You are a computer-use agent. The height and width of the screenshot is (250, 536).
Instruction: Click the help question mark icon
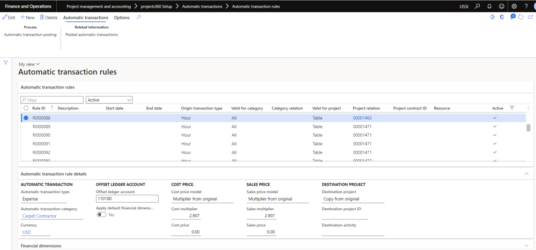[x=526, y=6]
